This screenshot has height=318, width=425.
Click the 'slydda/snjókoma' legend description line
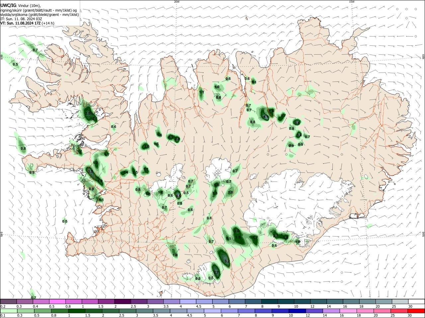pos(40,15)
